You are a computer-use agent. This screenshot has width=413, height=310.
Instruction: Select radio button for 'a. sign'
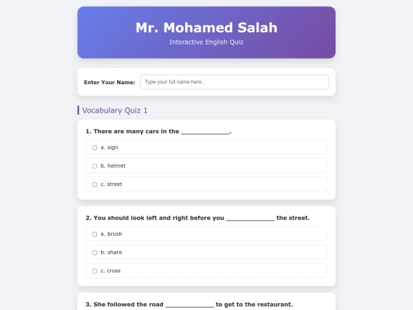(95, 148)
